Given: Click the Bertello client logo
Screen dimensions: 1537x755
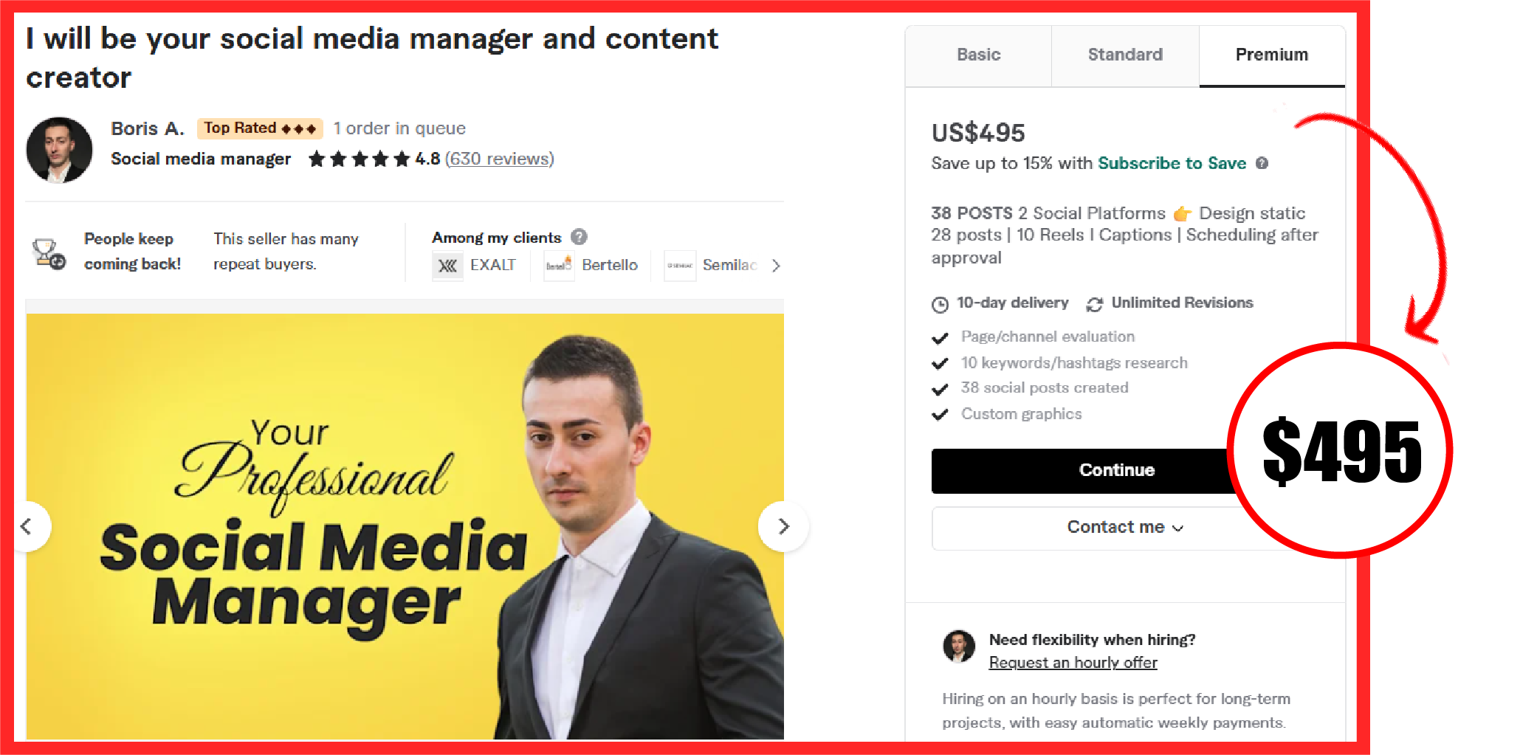Looking at the screenshot, I should (x=559, y=266).
